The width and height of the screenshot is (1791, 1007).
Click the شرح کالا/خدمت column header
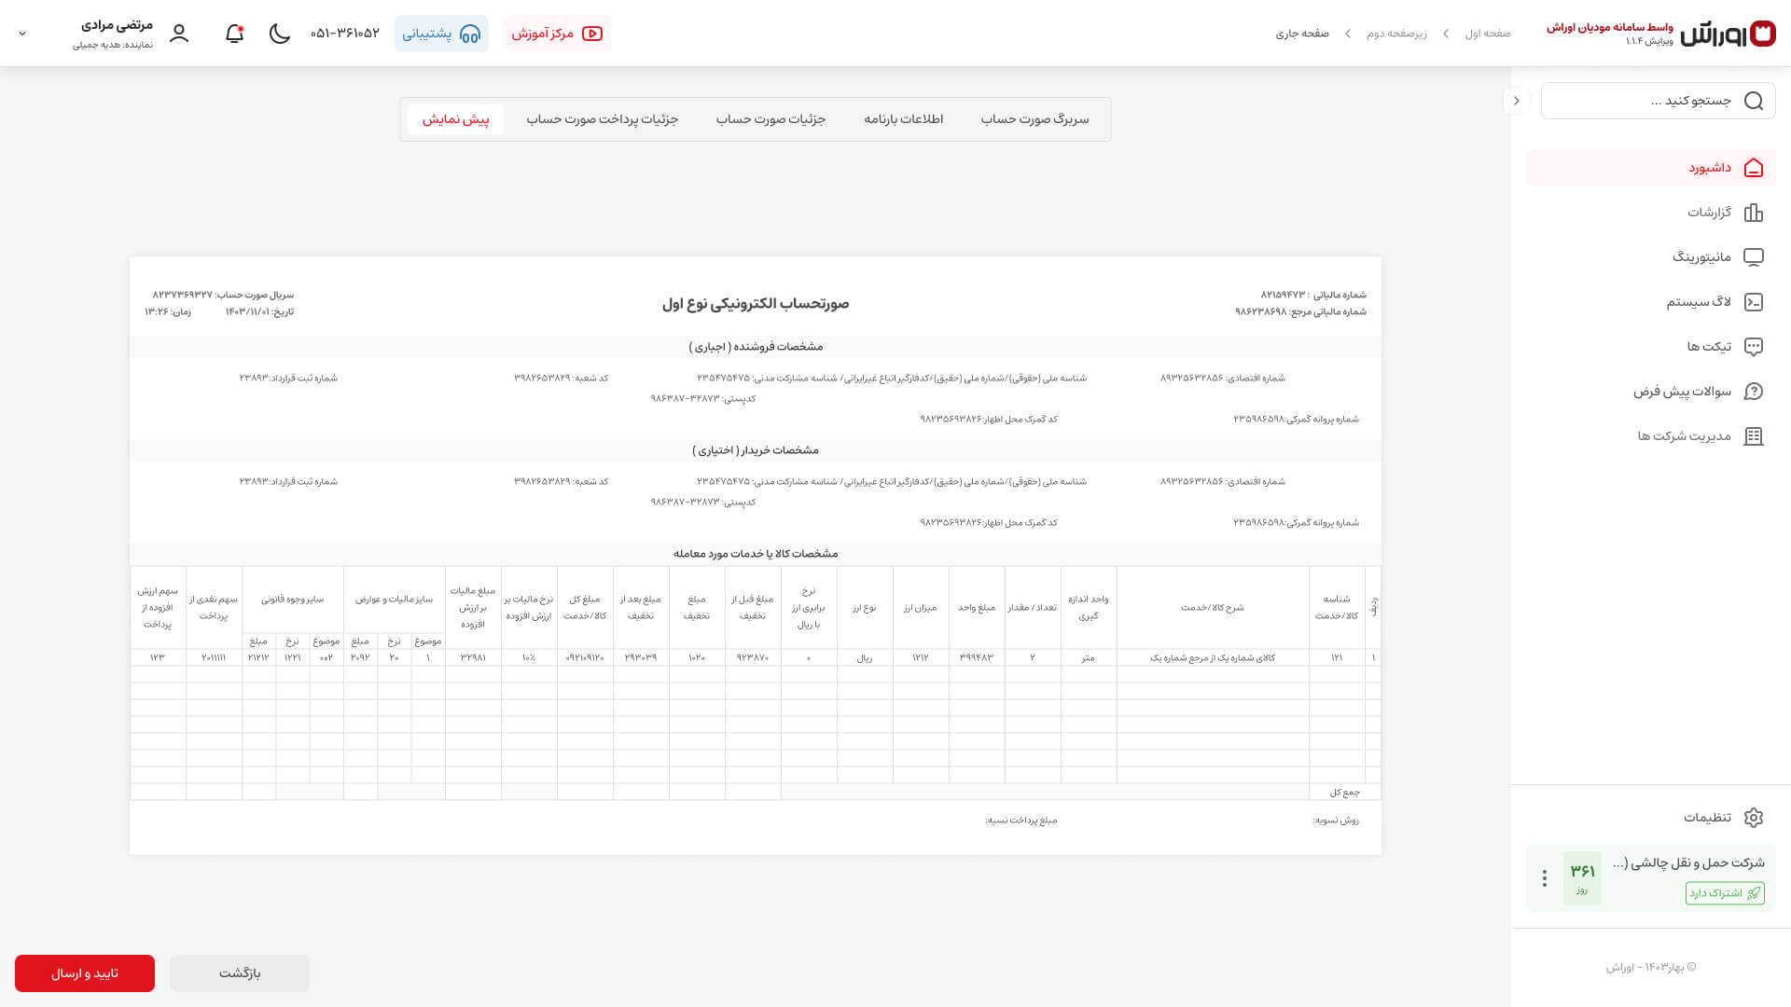(x=1213, y=608)
